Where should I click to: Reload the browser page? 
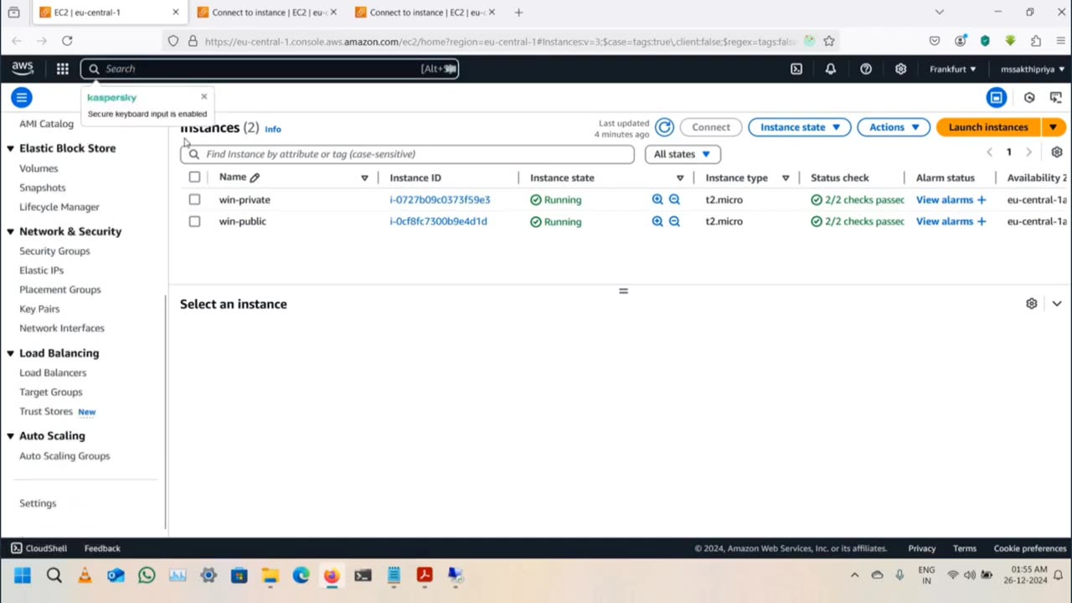[x=67, y=40]
